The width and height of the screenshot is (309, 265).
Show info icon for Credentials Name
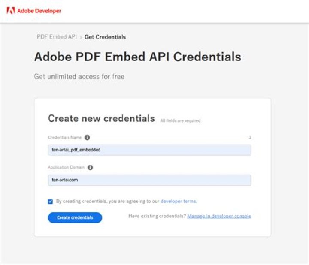(87, 137)
